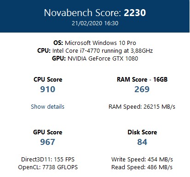Click the OpenCL 7738 GFLOPS result
190x177 pixels.
point(48,167)
